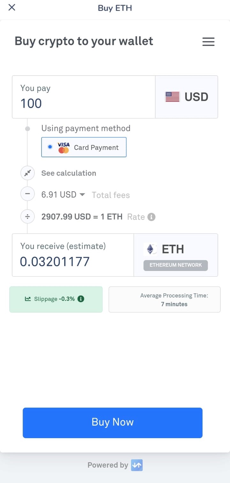
Task: Open the USD currency selector
Action: pos(187,97)
